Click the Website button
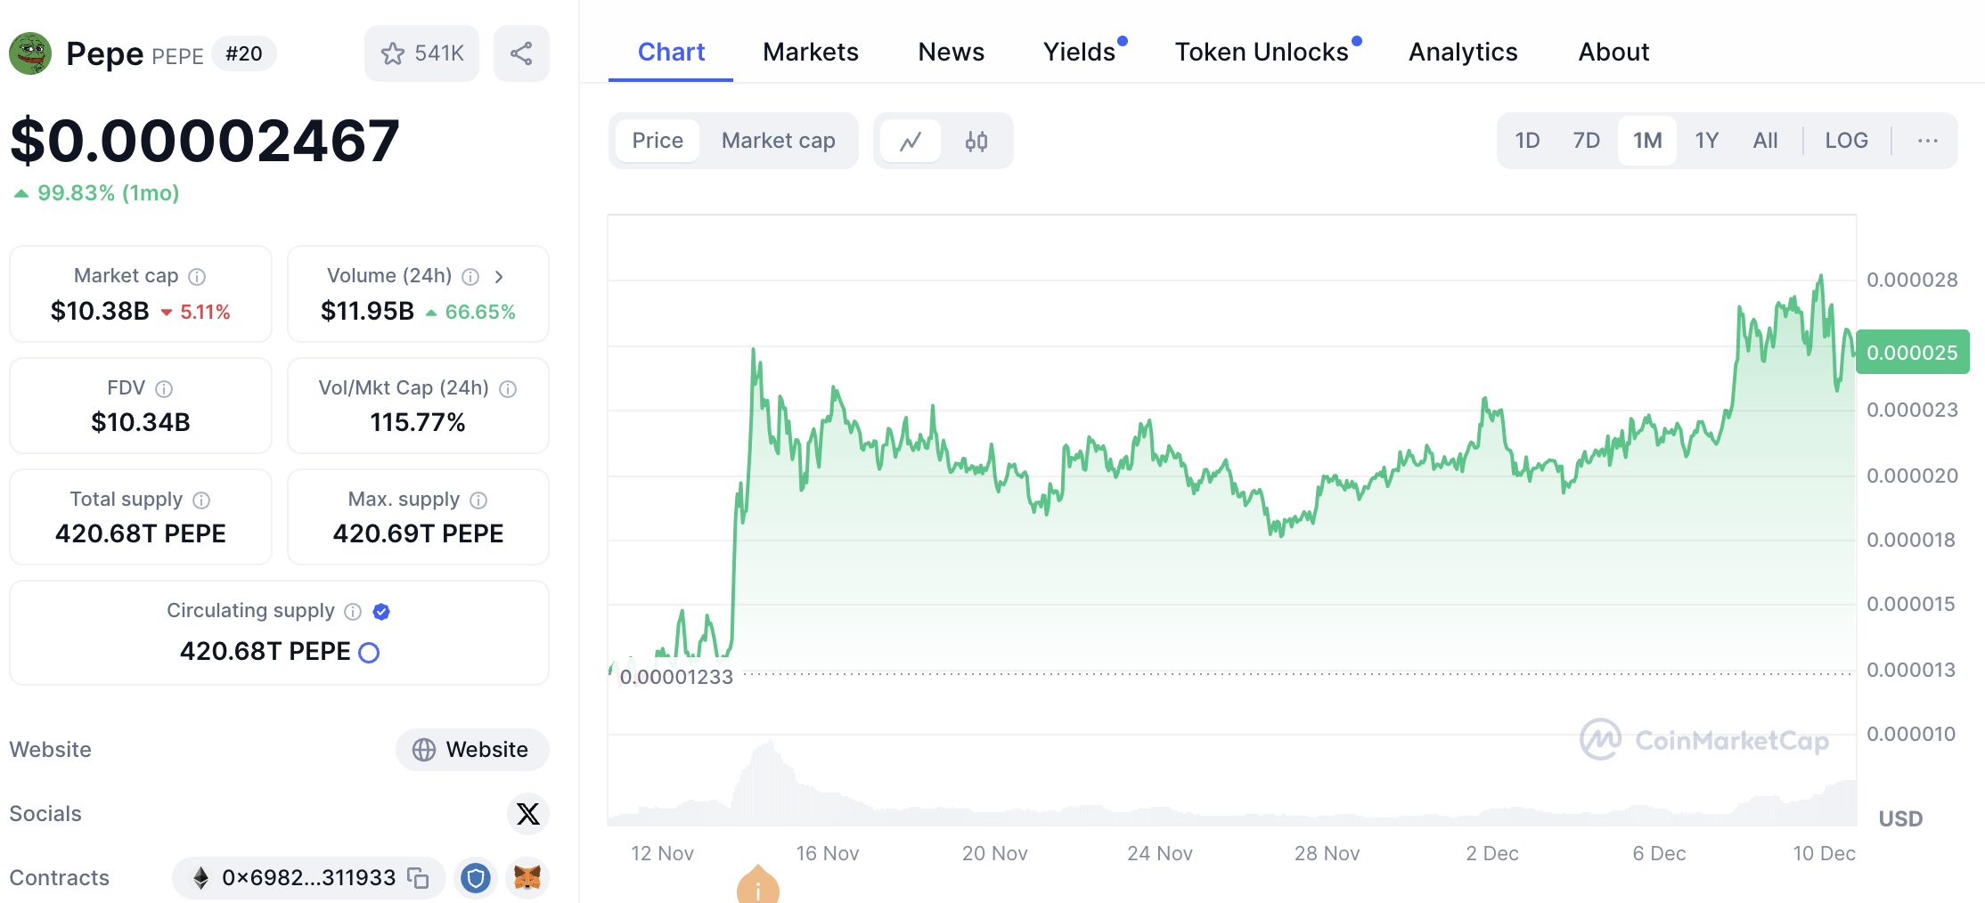1985x903 pixels. [x=471, y=750]
